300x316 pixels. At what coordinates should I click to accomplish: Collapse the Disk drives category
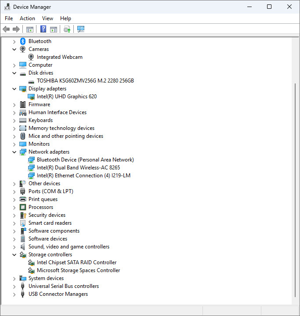point(14,73)
